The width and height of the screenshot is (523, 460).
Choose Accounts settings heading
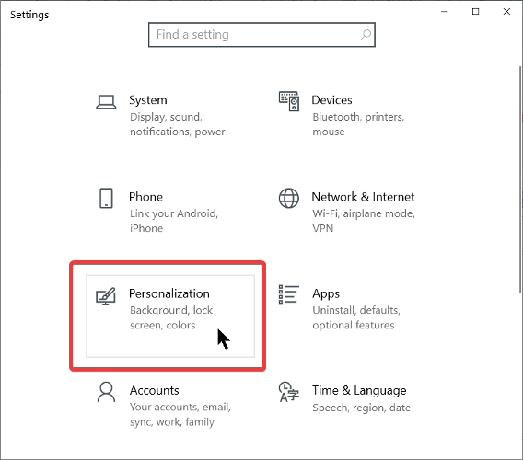point(154,390)
